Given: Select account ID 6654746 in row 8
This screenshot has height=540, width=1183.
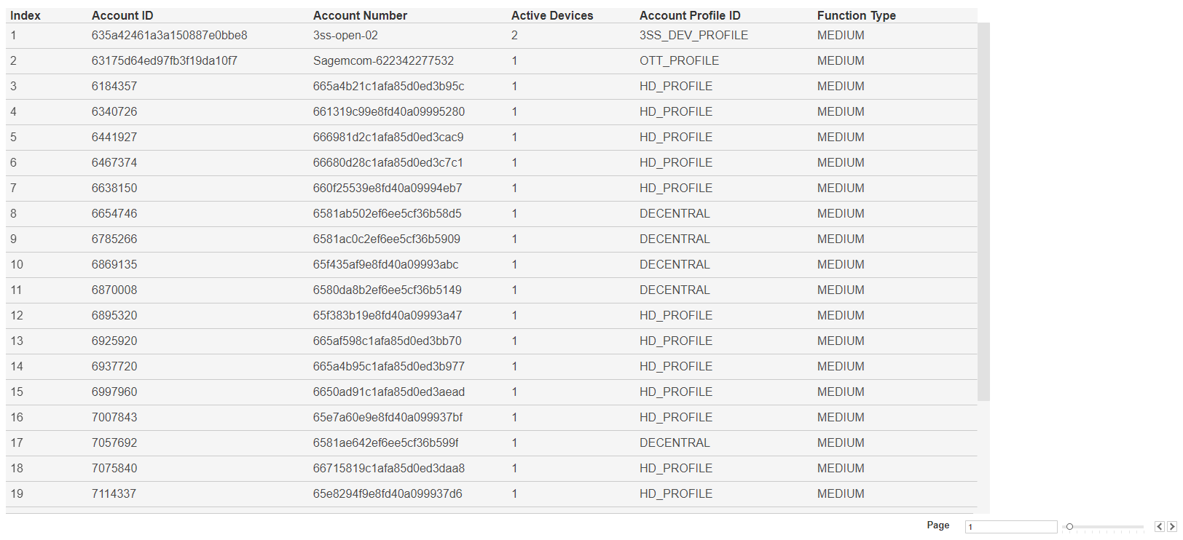Looking at the screenshot, I should (114, 213).
